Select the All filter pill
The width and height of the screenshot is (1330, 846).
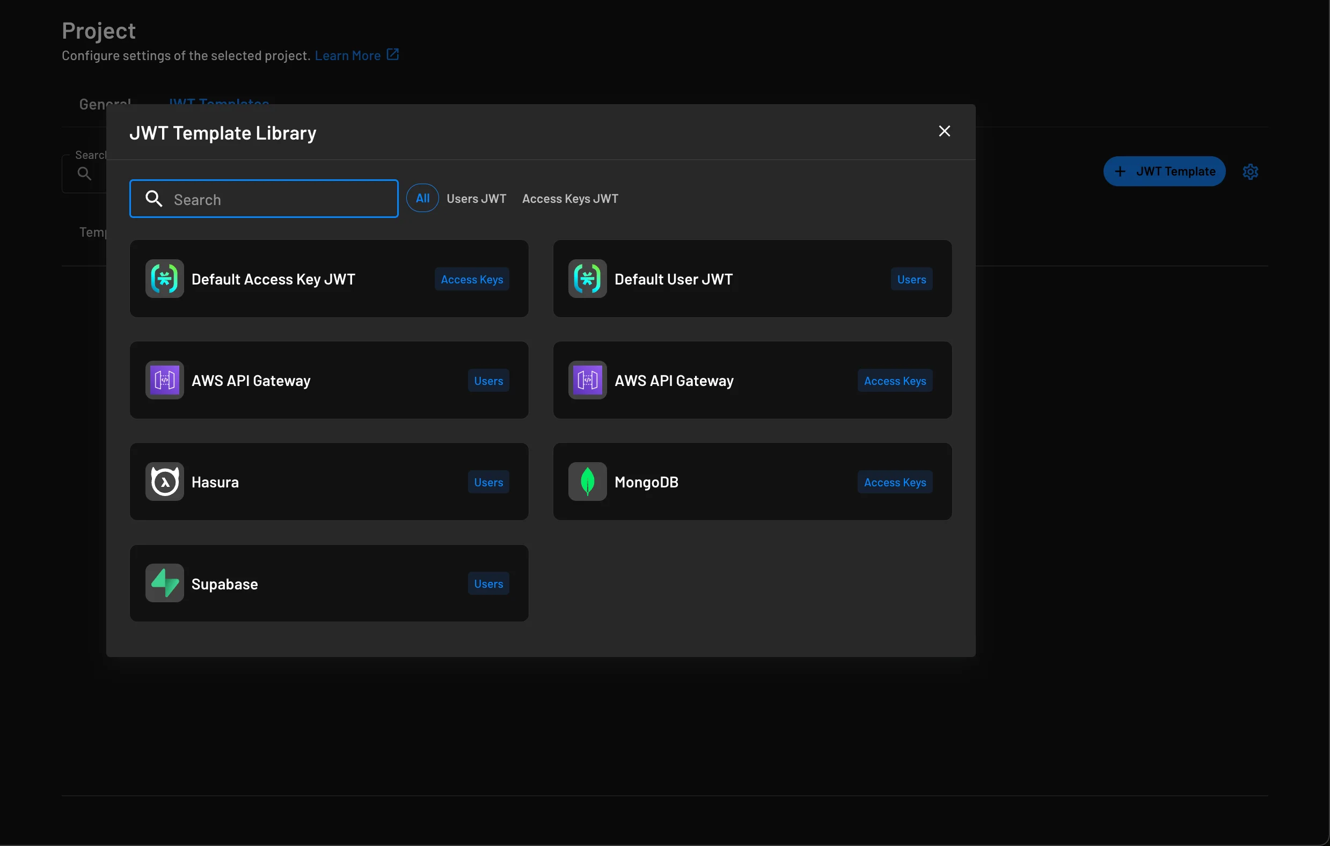pyautogui.click(x=422, y=198)
